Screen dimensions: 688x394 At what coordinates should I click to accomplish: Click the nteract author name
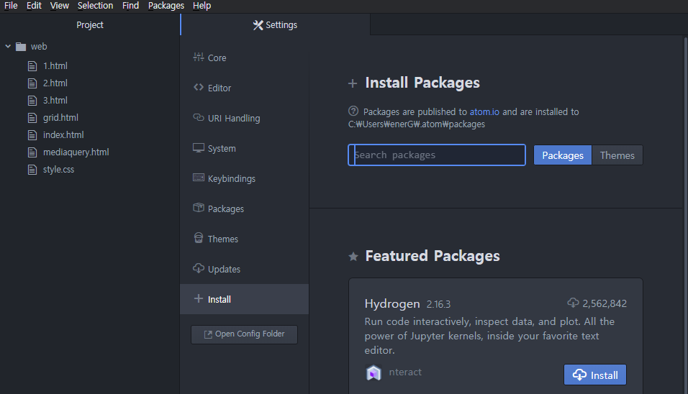point(405,372)
